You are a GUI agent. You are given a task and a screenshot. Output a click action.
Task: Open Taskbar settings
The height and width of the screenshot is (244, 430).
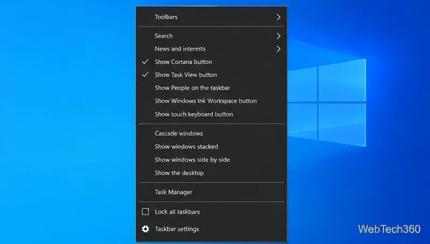click(x=211, y=229)
